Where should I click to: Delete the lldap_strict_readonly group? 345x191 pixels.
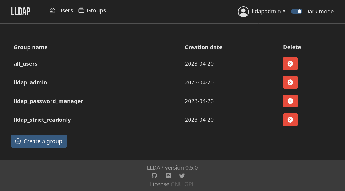290,120
